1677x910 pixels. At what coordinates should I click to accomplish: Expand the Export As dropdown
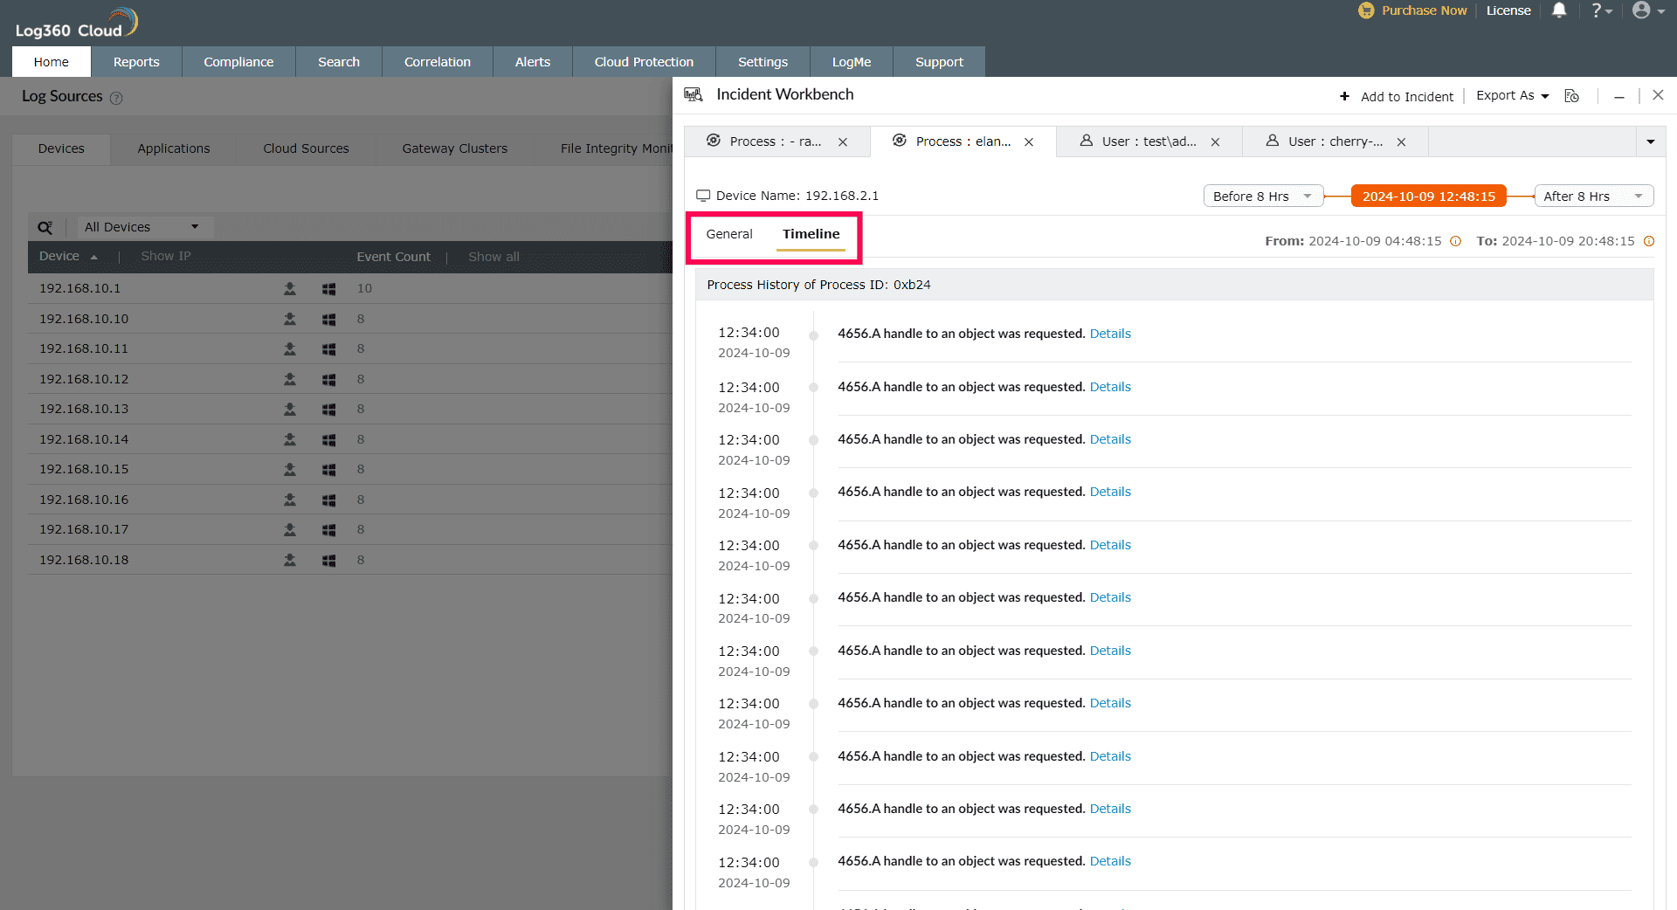1513,95
